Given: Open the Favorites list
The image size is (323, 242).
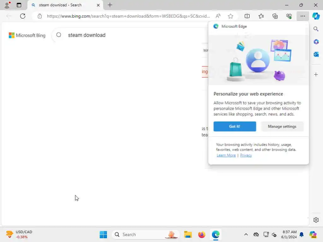Looking at the screenshot, I should [x=261, y=16].
